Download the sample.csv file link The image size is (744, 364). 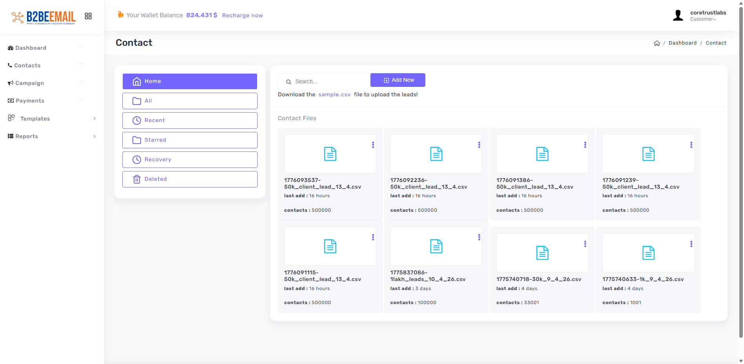[x=334, y=95]
